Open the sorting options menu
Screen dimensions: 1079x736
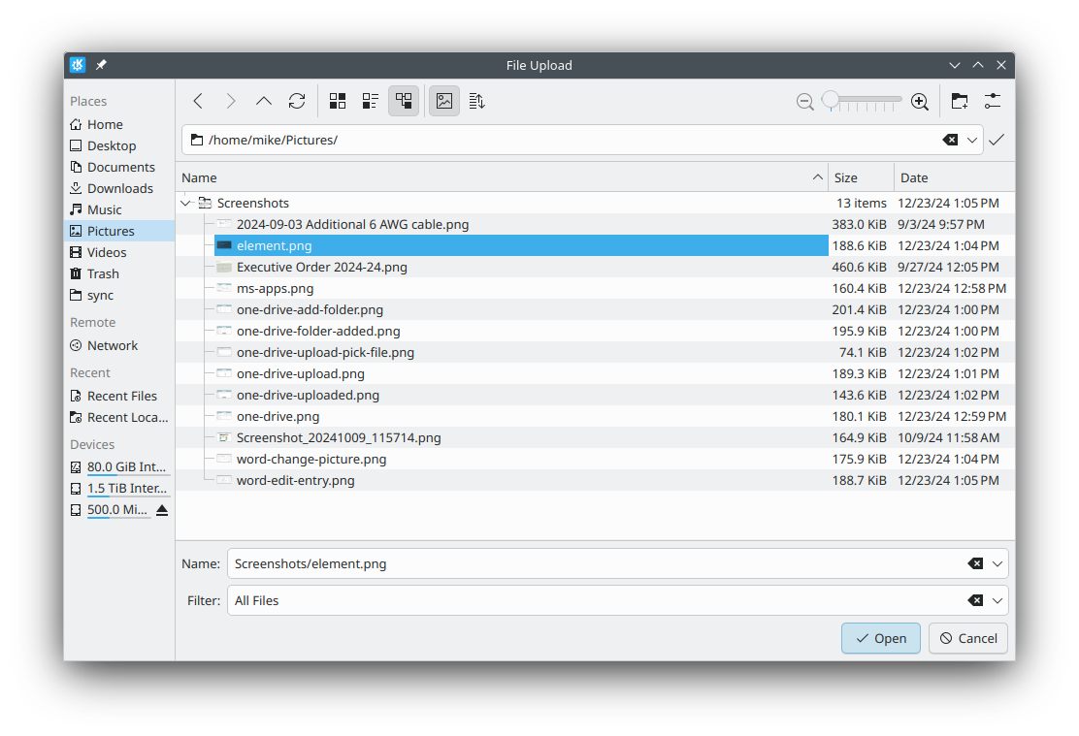point(476,101)
